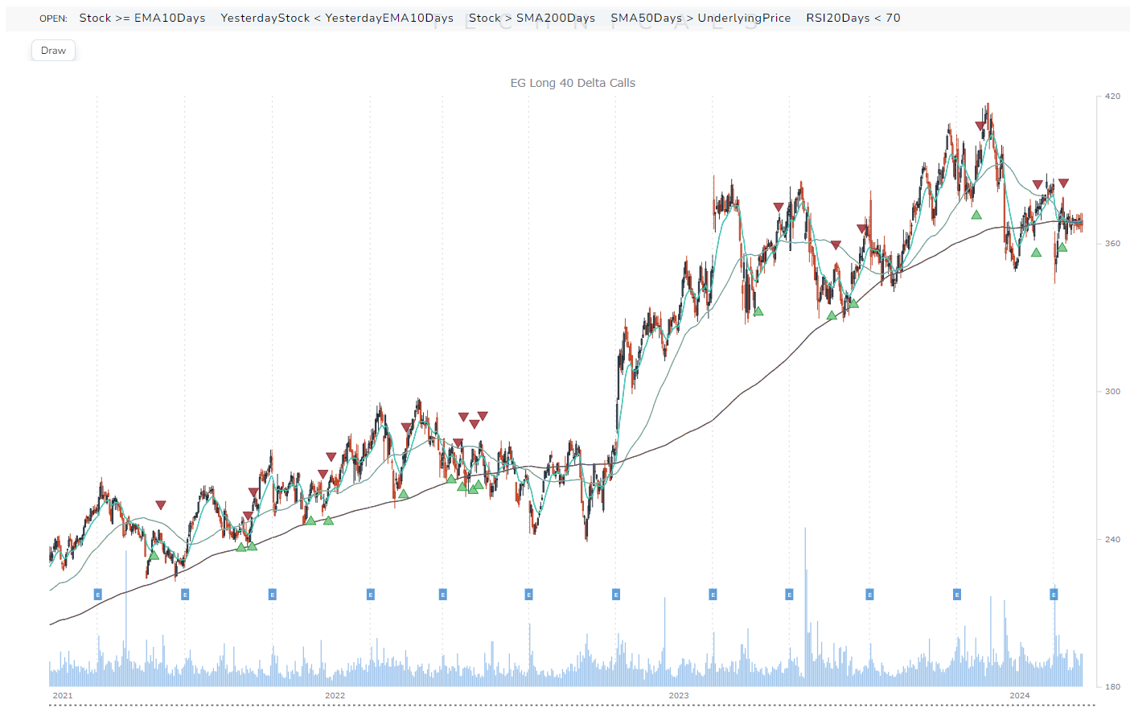Click the 2023 label on the time axis
Image resolution: width=1130 pixels, height=708 pixels.
(680, 695)
